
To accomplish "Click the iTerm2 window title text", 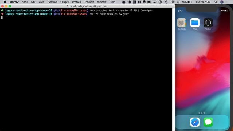I will click(x=87, y=6).
